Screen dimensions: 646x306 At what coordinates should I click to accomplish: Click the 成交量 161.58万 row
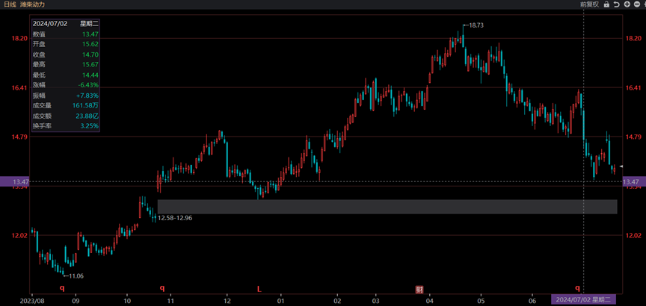[66, 106]
